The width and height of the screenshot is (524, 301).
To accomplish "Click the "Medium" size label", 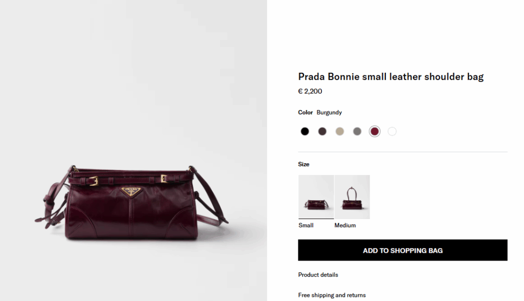I will 345,225.
